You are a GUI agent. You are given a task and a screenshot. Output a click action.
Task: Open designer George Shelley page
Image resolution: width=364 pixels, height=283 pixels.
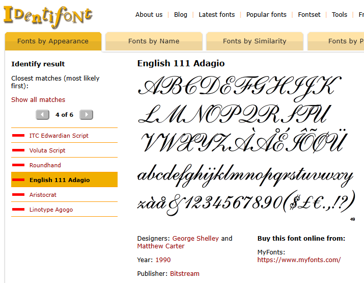[195, 238]
